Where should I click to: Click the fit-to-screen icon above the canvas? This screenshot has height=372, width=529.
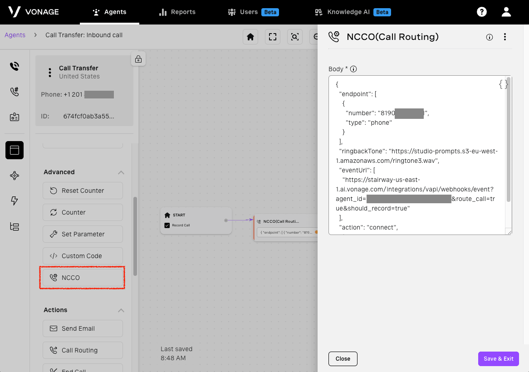click(x=272, y=37)
